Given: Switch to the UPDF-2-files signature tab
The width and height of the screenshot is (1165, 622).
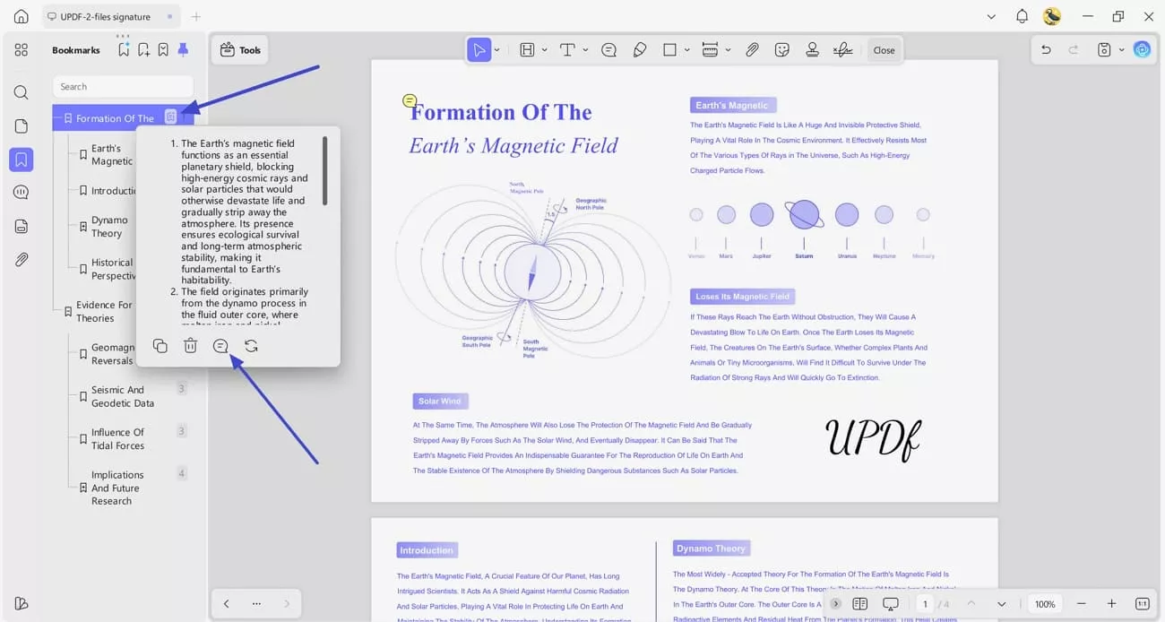Looking at the screenshot, I should pos(111,16).
